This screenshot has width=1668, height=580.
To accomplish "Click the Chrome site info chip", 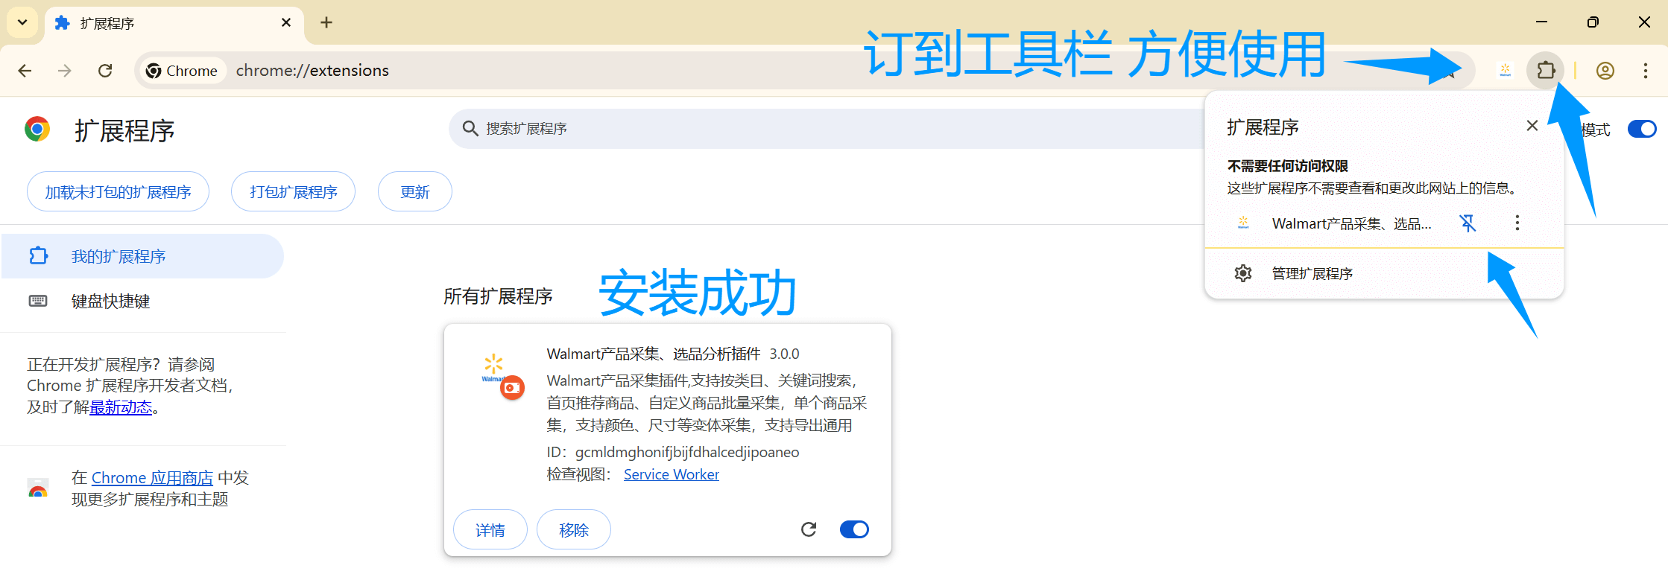I will point(183,71).
